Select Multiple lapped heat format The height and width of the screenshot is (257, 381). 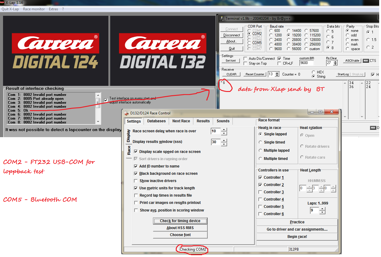point(260,150)
